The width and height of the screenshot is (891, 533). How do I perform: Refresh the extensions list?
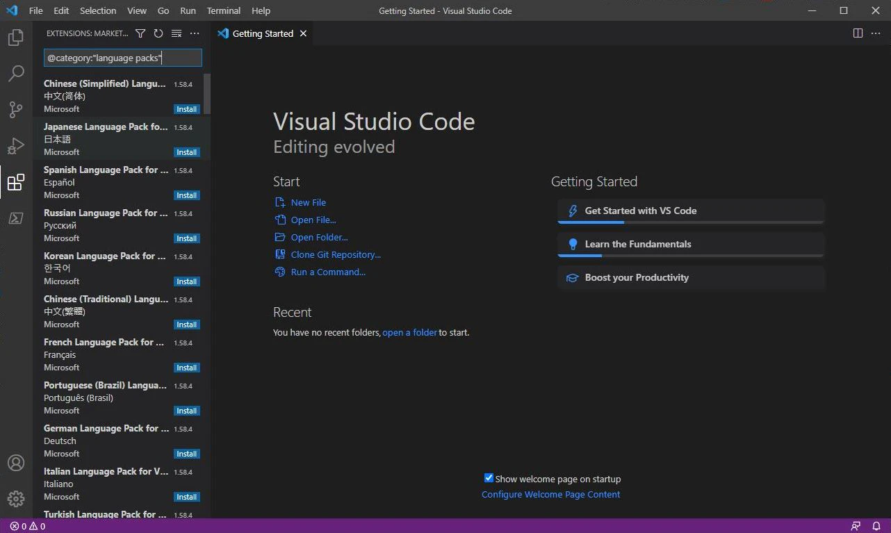[158, 33]
